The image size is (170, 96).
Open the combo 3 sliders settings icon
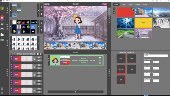tap(34, 74)
